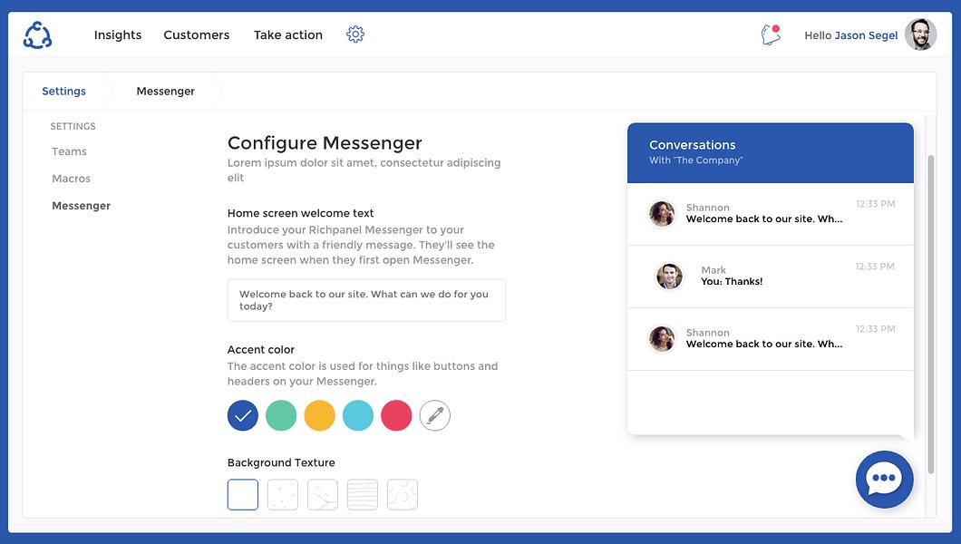Open the custom color eyedropper picker
This screenshot has height=544, width=961.
pos(434,415)
